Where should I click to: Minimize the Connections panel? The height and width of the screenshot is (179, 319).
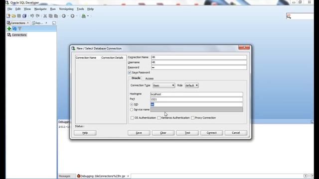click(54, 23)
